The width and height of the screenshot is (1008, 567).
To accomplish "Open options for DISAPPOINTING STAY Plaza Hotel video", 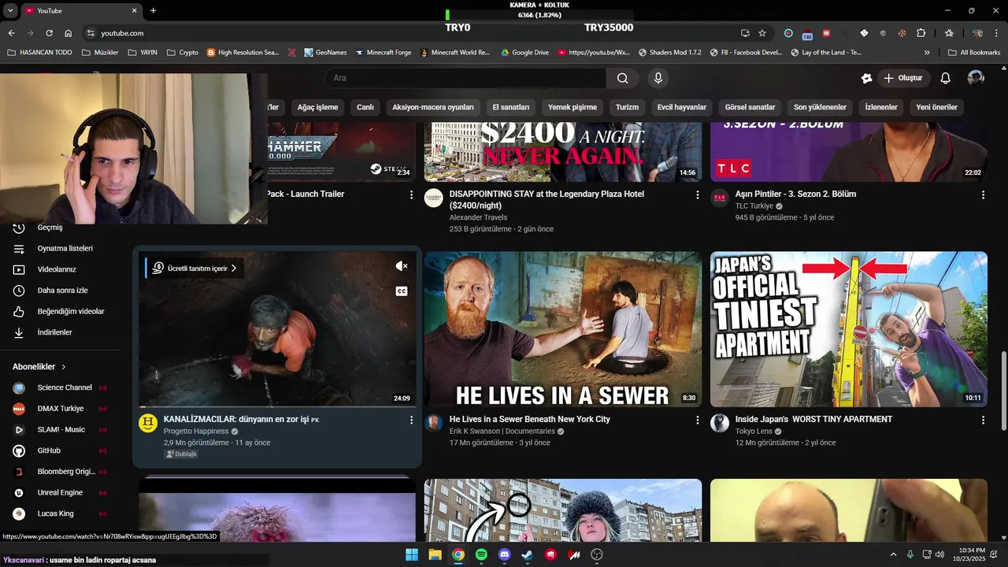I will [x=697, y=195].
